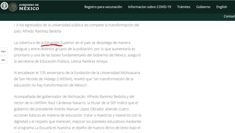Decrease text size with Aa-

point(4,60)
